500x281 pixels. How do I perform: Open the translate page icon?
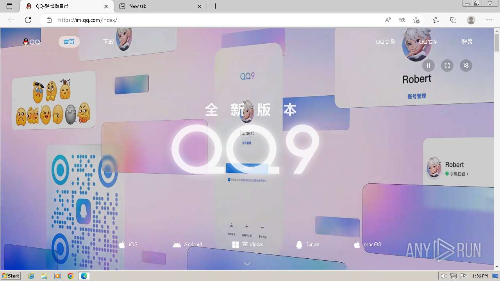click(x=402, y=20)
